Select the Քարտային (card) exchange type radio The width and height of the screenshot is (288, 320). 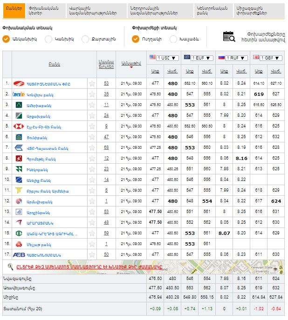click(85, 39)
